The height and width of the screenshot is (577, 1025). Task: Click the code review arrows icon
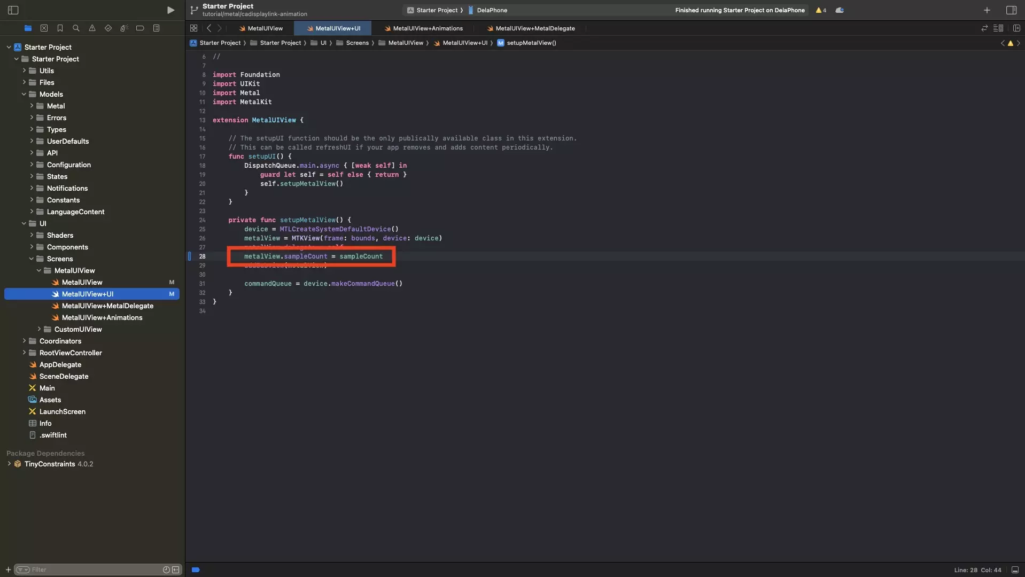coord(984,28)
